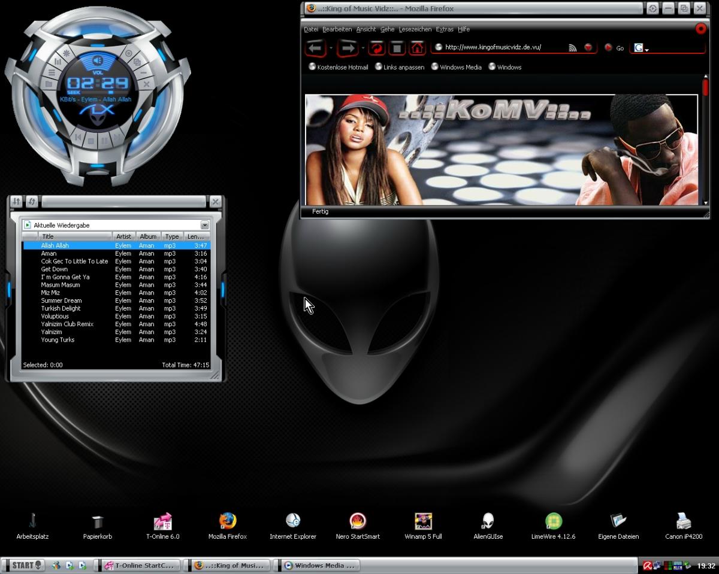This screenshot has width=719, height=574.
Task: Click the START button on taskbar
Action: click(x=24, y=565)
